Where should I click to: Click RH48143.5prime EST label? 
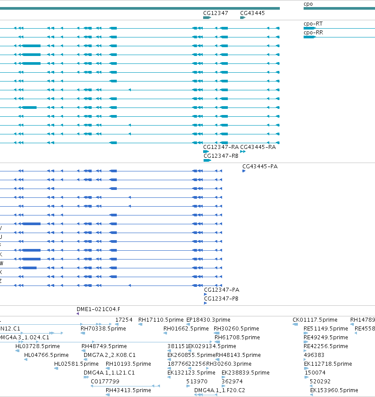coord(238,355)
